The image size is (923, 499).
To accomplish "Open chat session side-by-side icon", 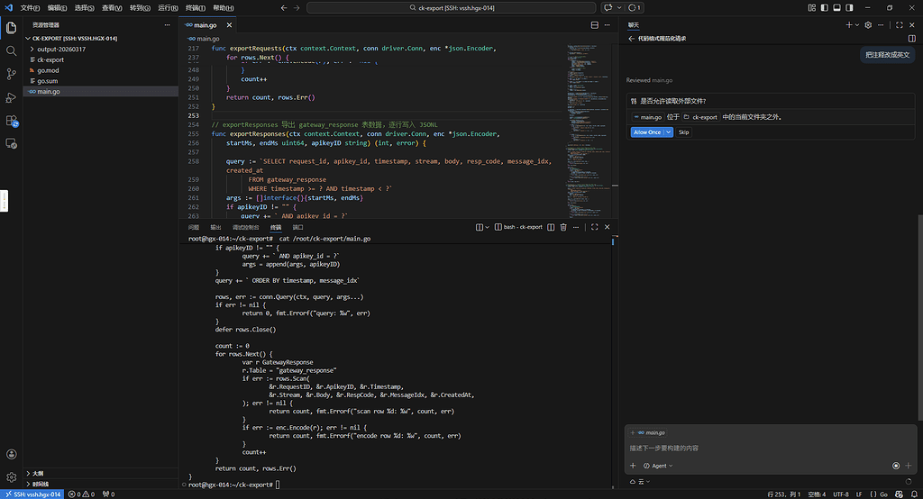I will [x=912, y=38].
